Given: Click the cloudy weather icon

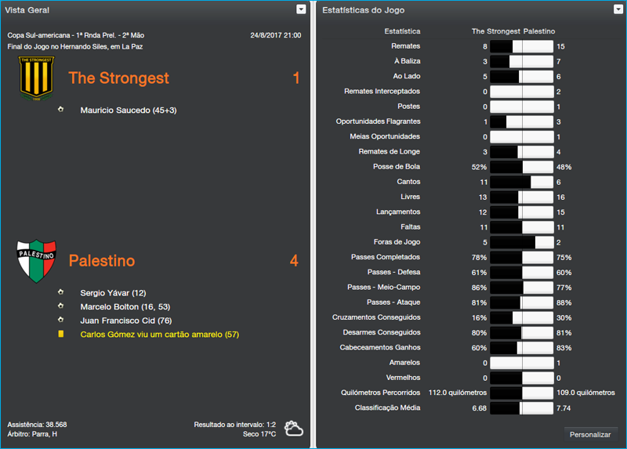Looking at the screenshot, I should tap(293, 428).
